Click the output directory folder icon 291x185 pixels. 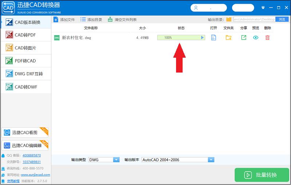[x=229, y=20]
